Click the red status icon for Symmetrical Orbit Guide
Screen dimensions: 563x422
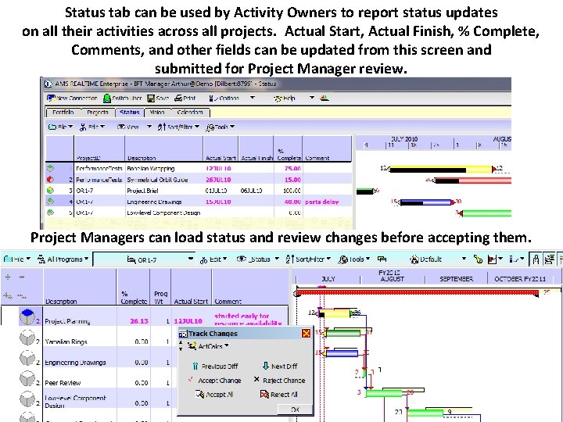pos(50,179)
